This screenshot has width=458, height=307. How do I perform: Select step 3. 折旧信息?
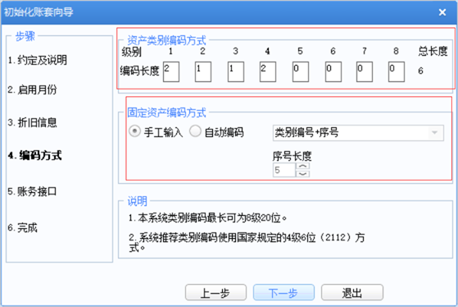[x=32, y=122]
